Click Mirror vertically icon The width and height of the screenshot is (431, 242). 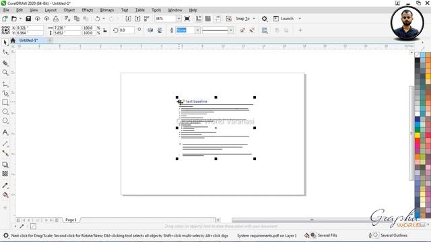point(160,30)
